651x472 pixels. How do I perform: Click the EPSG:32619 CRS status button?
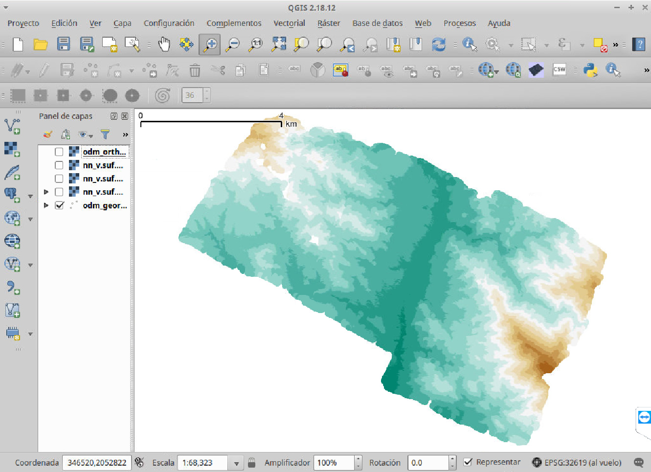click(x=577, y=463)
